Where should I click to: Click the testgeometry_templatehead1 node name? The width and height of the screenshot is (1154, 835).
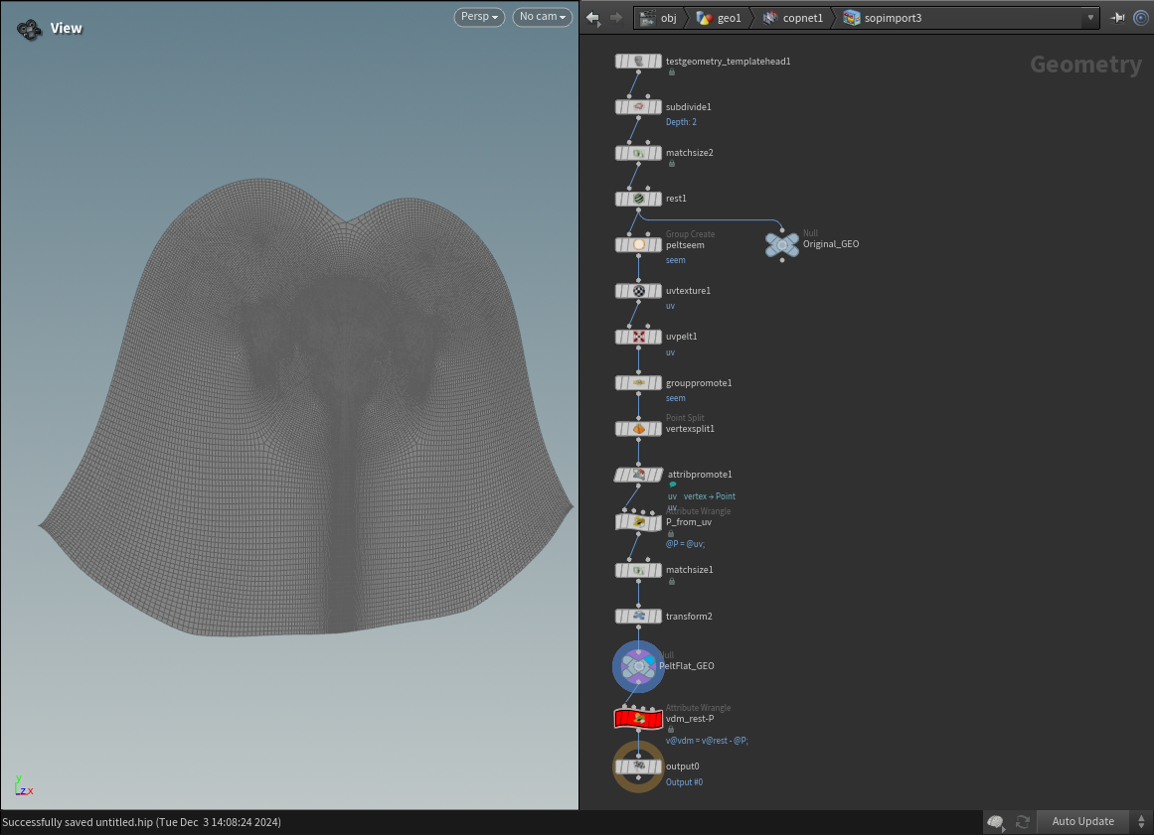[728, 61]
